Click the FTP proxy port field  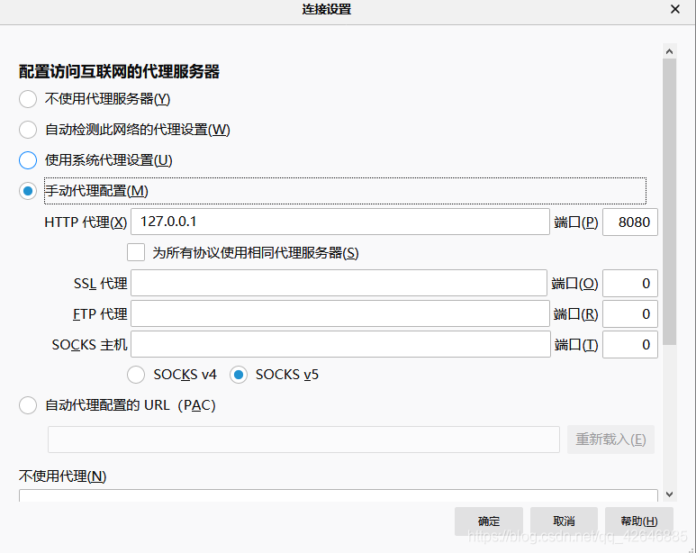point(630,313)
